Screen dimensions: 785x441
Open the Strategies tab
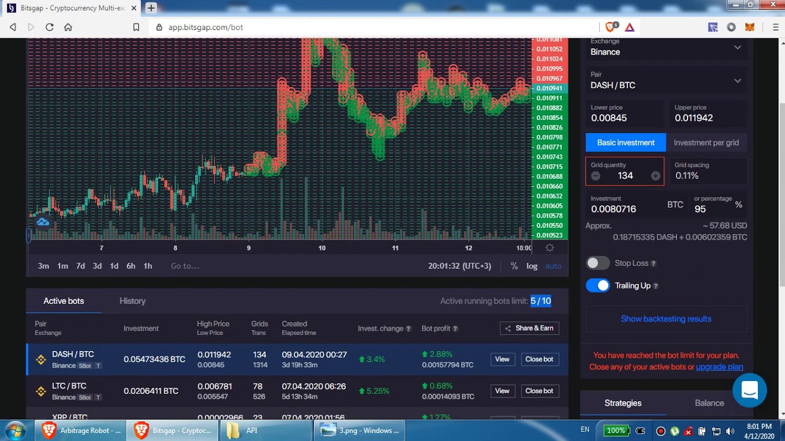623,403
